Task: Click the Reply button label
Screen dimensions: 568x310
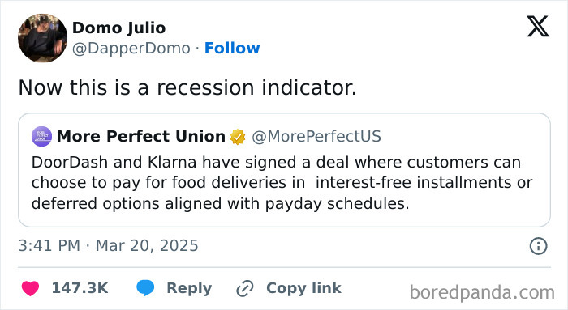Action: pos(189,288)
